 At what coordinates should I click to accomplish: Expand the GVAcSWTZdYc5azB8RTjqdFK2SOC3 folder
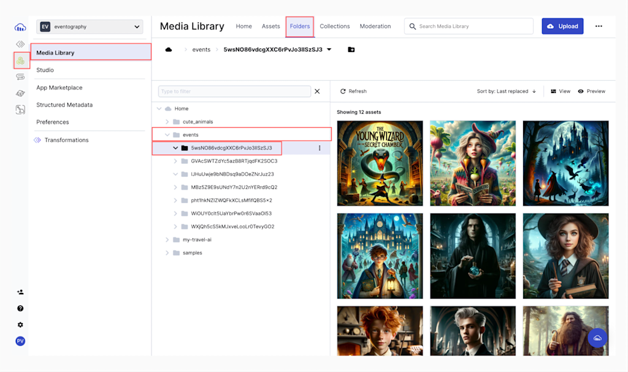(x=175, y=161)
